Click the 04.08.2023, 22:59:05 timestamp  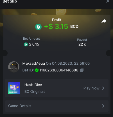[x=71, y=64]
